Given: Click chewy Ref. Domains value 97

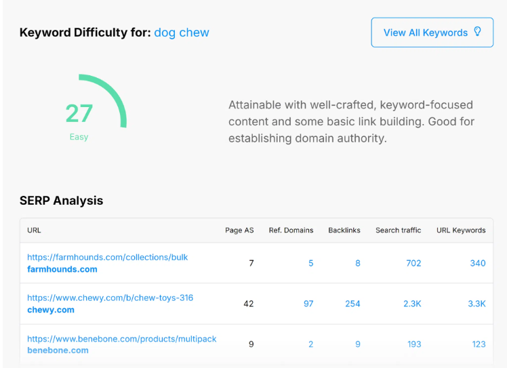Looking at the screenshot, I should coord(308,304).
